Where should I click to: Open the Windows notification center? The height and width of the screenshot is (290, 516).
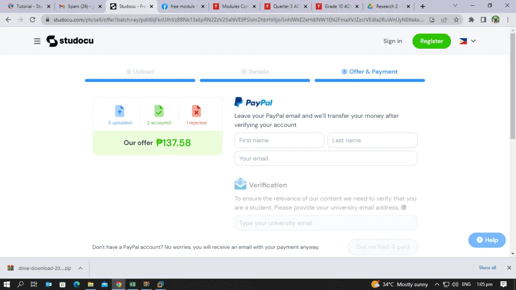coord(504,284)
